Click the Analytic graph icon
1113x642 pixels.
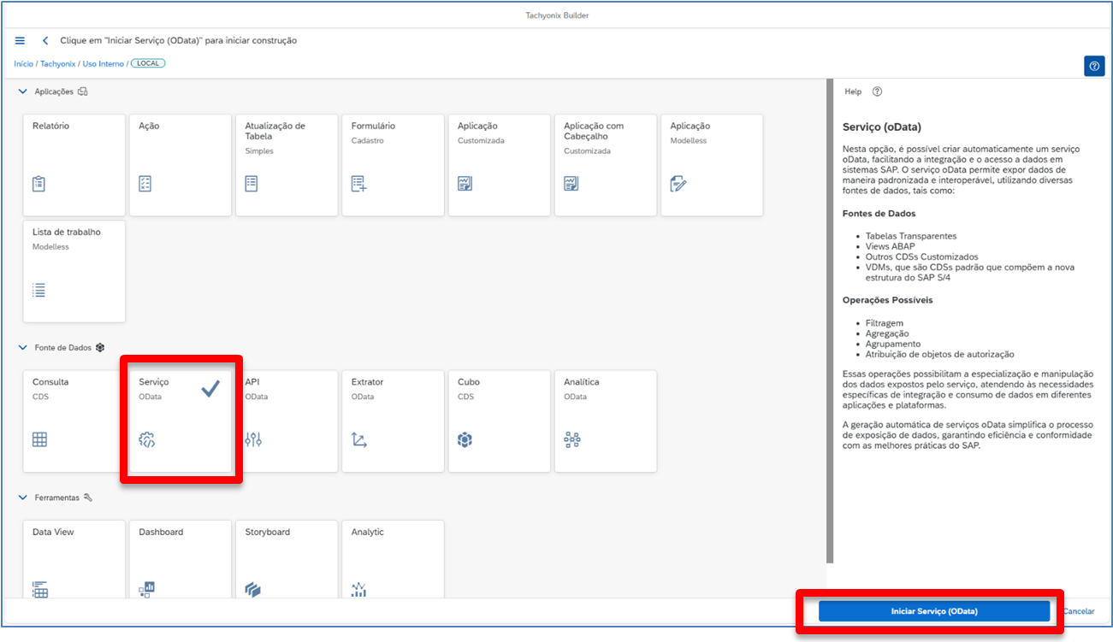click(x=359, y=589)
